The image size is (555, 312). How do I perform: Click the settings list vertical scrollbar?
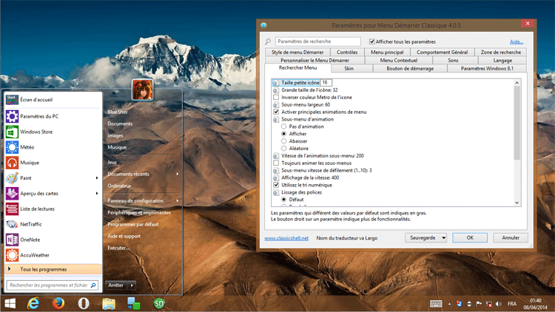(x=517, y=118)
